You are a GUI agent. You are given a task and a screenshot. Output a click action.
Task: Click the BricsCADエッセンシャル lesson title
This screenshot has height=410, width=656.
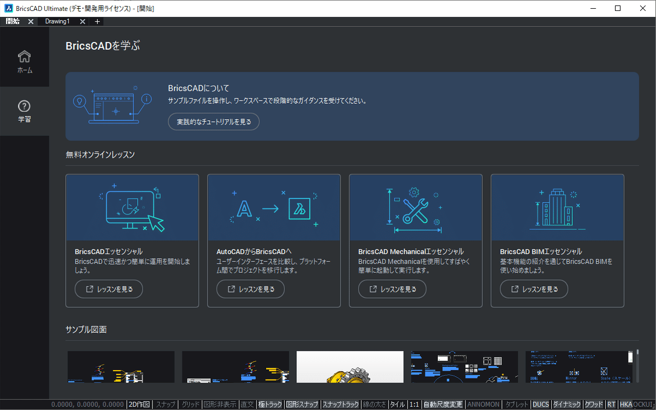click(x=109, y=252)
